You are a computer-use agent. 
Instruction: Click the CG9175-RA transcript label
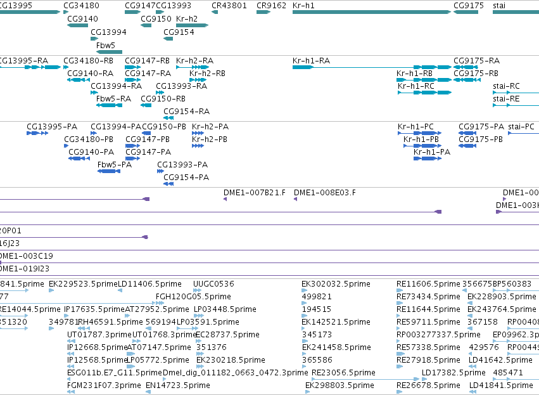pyautogui.click(x=476, y=61)
